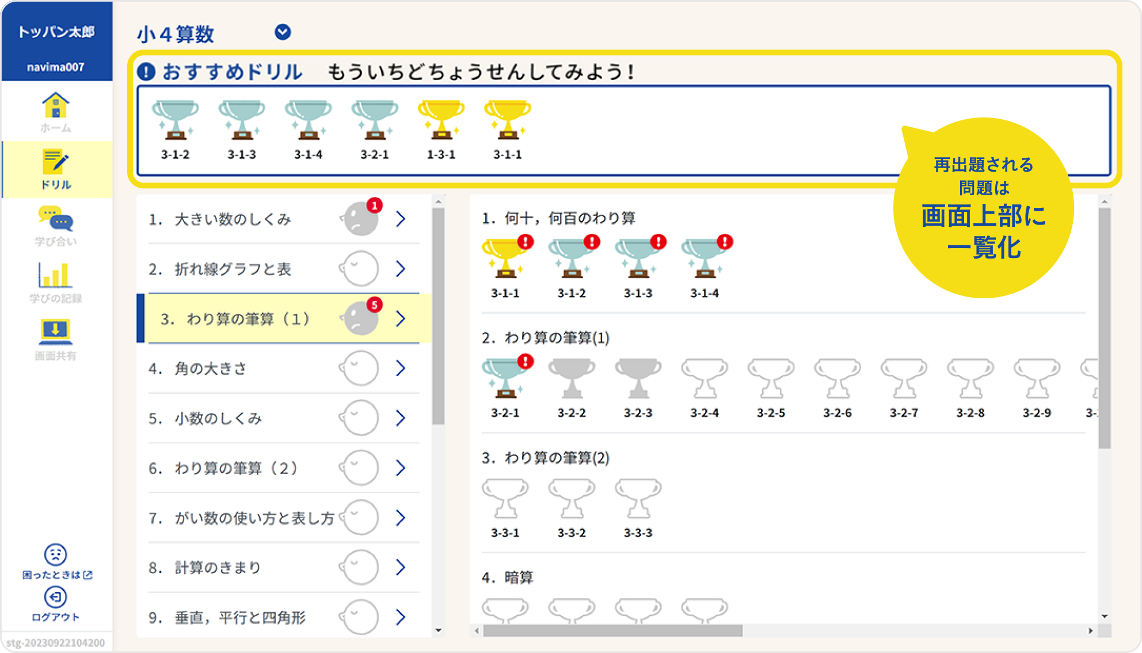Open recommended gold trophy 3-1-1

click(x=508, y=120)
